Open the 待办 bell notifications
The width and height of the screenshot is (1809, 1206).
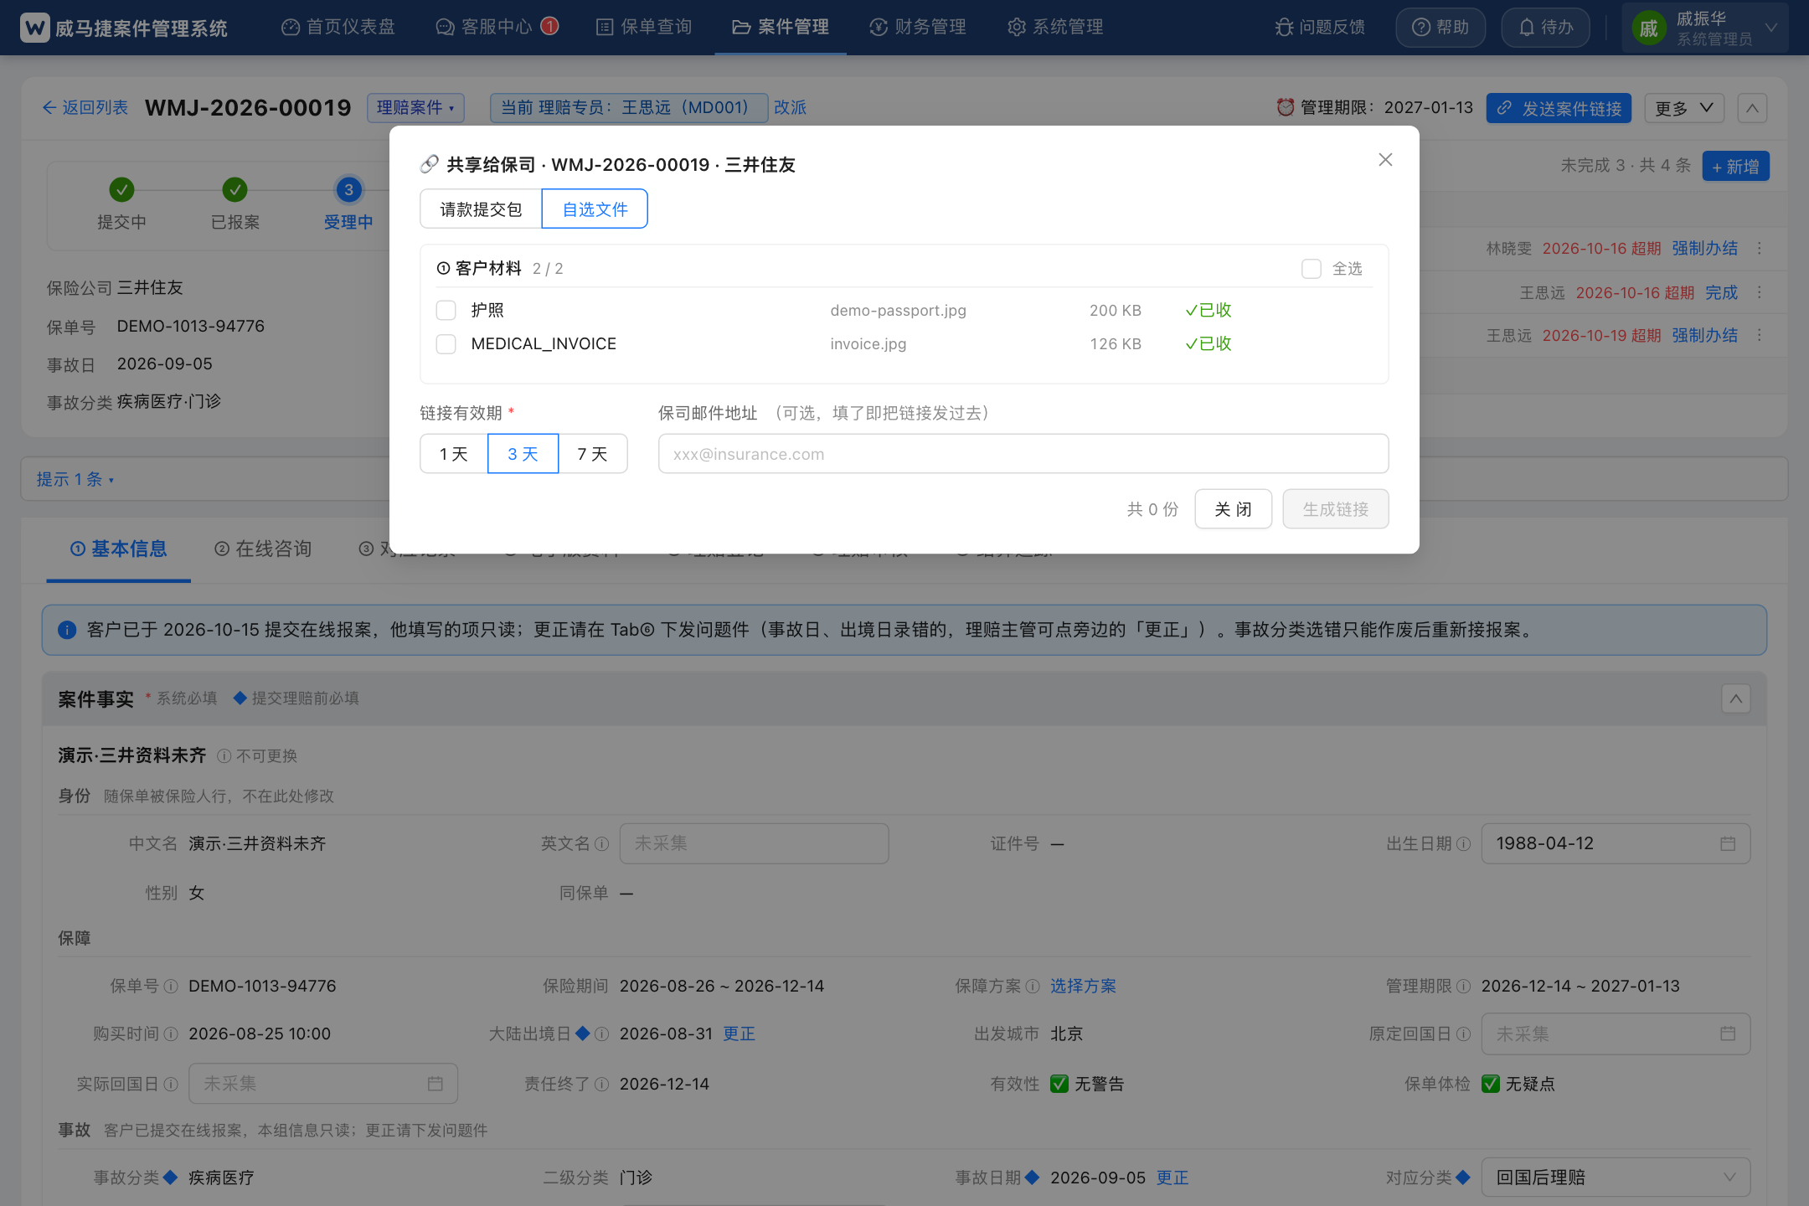(x=1545, y=28)
